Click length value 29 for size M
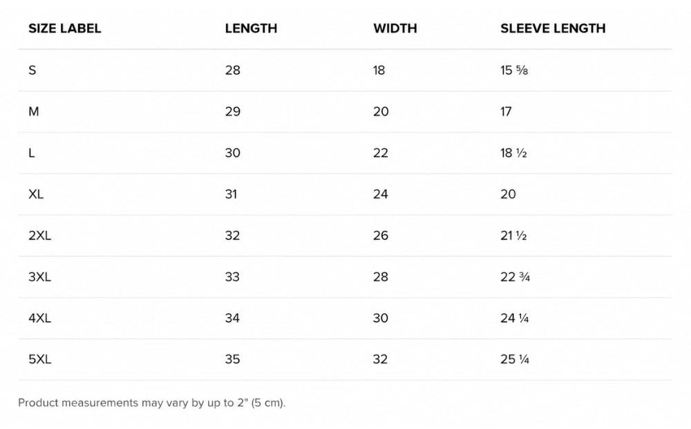 click(x=233, y=111)
